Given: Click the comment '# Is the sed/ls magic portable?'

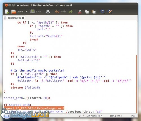Looking at the screenshot, I should [x=38, y=70].
